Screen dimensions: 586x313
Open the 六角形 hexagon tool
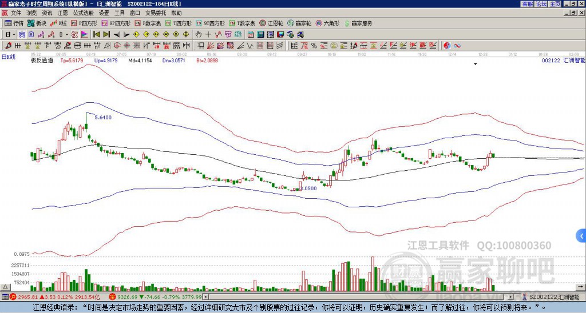[327, 23]
